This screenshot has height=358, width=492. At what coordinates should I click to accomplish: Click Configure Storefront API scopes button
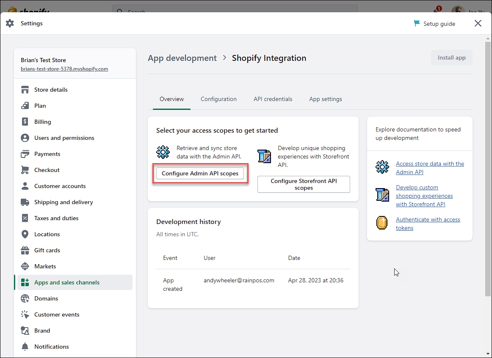pos(304,184)
